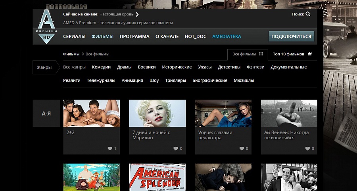
Task: Open the Vogue film thumbnail image
Action: tap(223, 113)
